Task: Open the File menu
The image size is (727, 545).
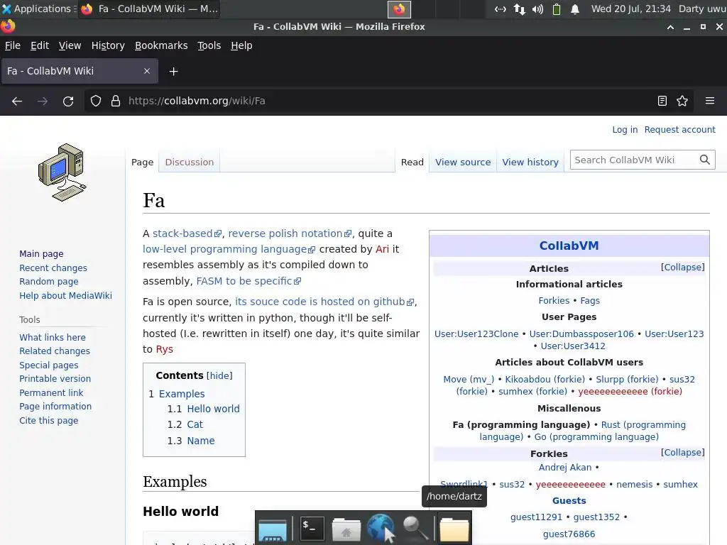Action: click(13, 45)
